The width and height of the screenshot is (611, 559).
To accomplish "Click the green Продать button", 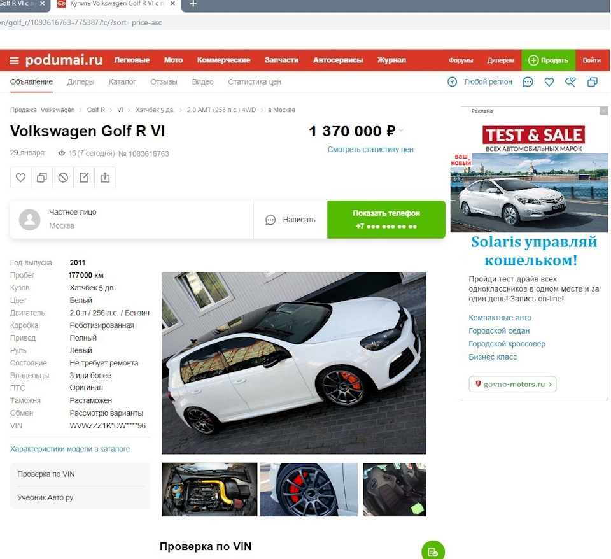I will 549,60.
